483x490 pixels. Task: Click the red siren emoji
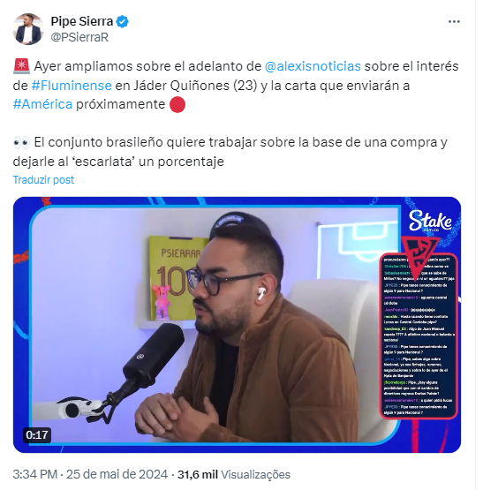pos(21,66)
